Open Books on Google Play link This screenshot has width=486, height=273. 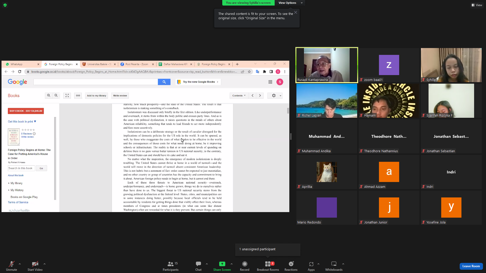point(24,197)
